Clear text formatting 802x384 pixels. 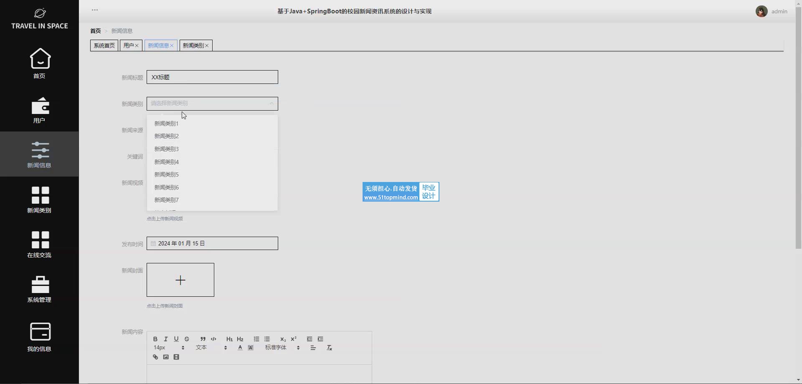coord(329,348)
